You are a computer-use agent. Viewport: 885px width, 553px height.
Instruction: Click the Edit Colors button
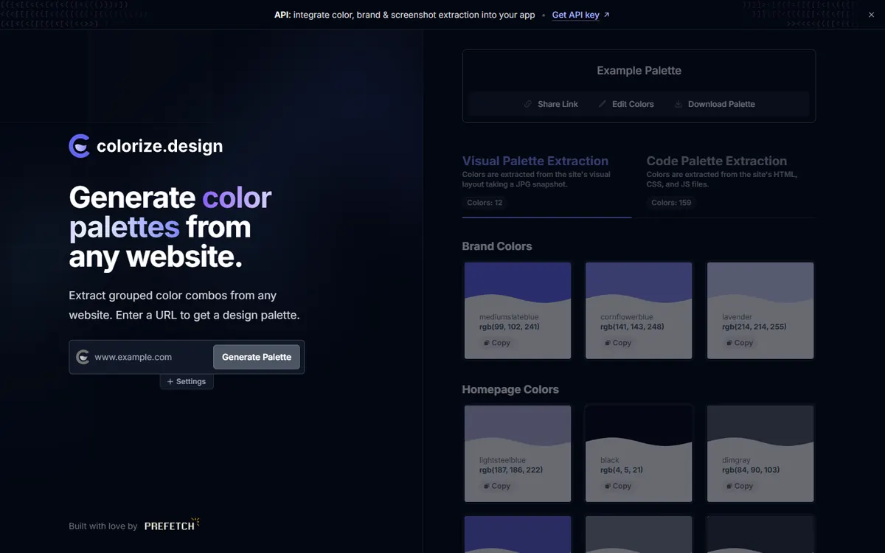pyautogui.click(x=626, y=104)
